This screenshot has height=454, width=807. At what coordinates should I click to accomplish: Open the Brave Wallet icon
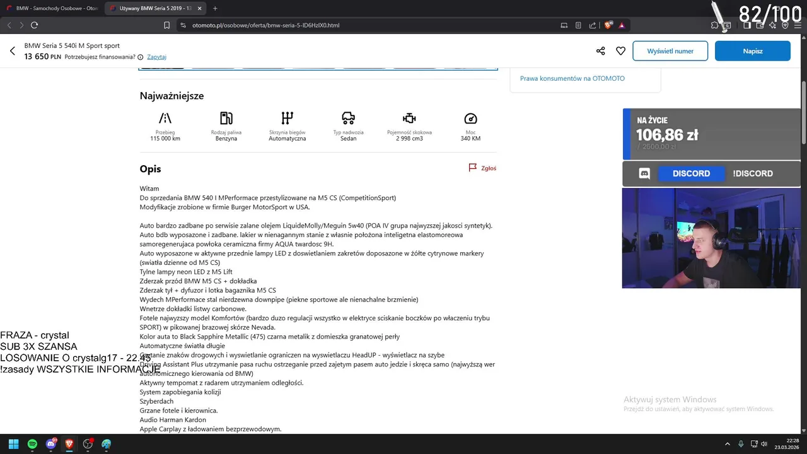[760, 25]
